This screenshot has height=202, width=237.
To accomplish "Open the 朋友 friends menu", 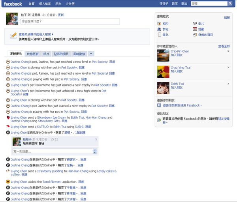I will tap(58, 4).
